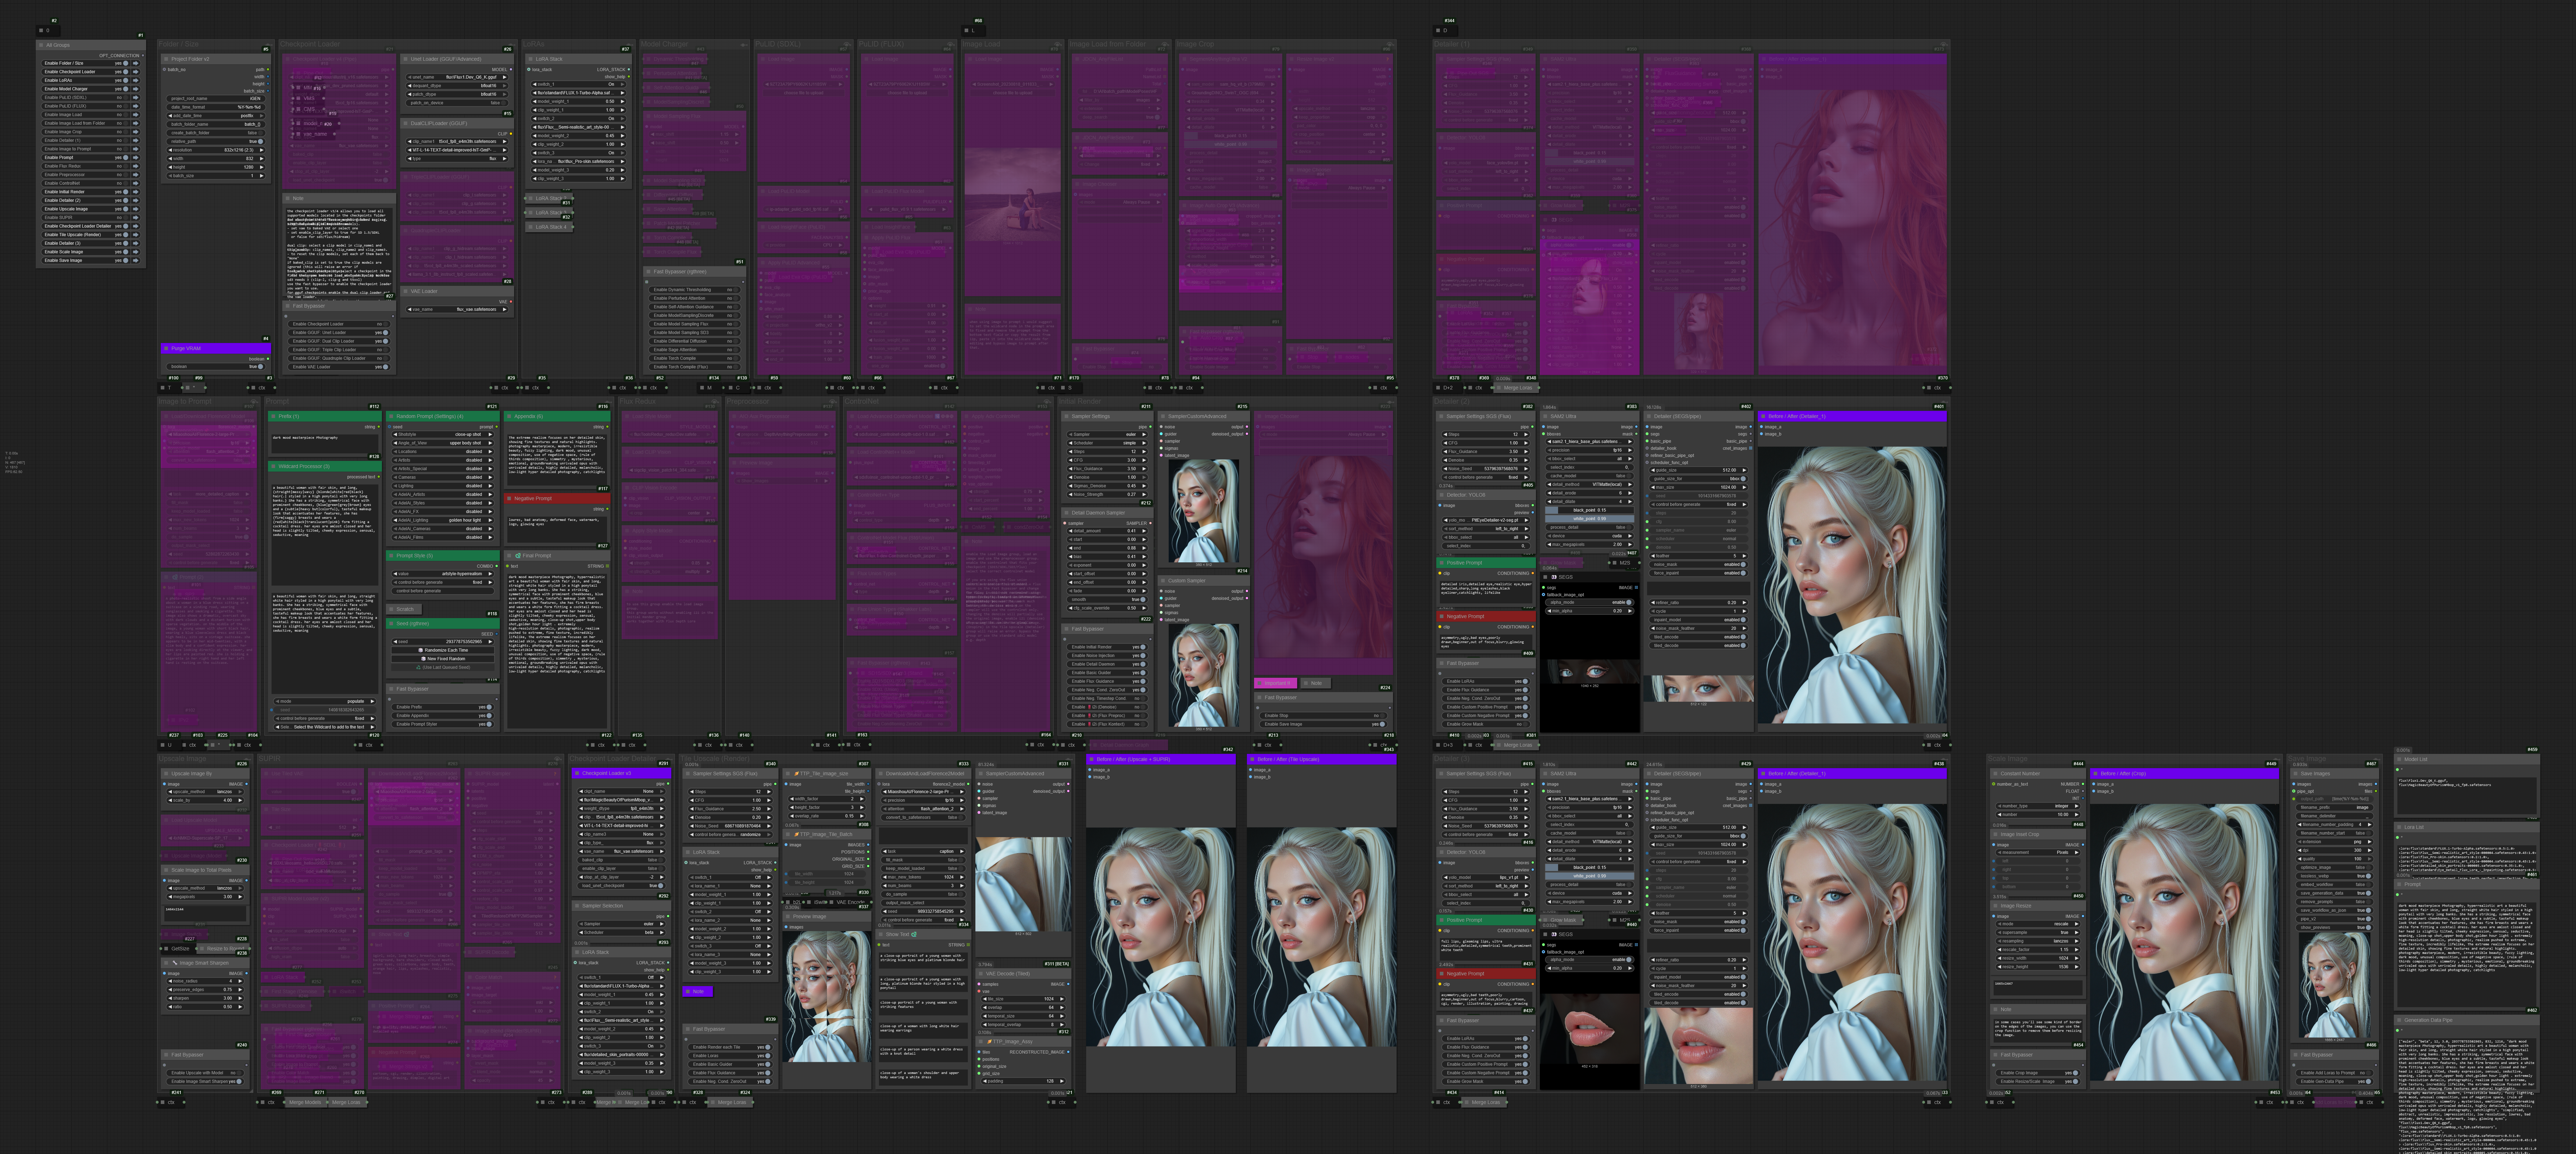Toggle the boolean switch in Purge VRAM
This screenshot has height=1154, width=2576.
coord(261,367)
